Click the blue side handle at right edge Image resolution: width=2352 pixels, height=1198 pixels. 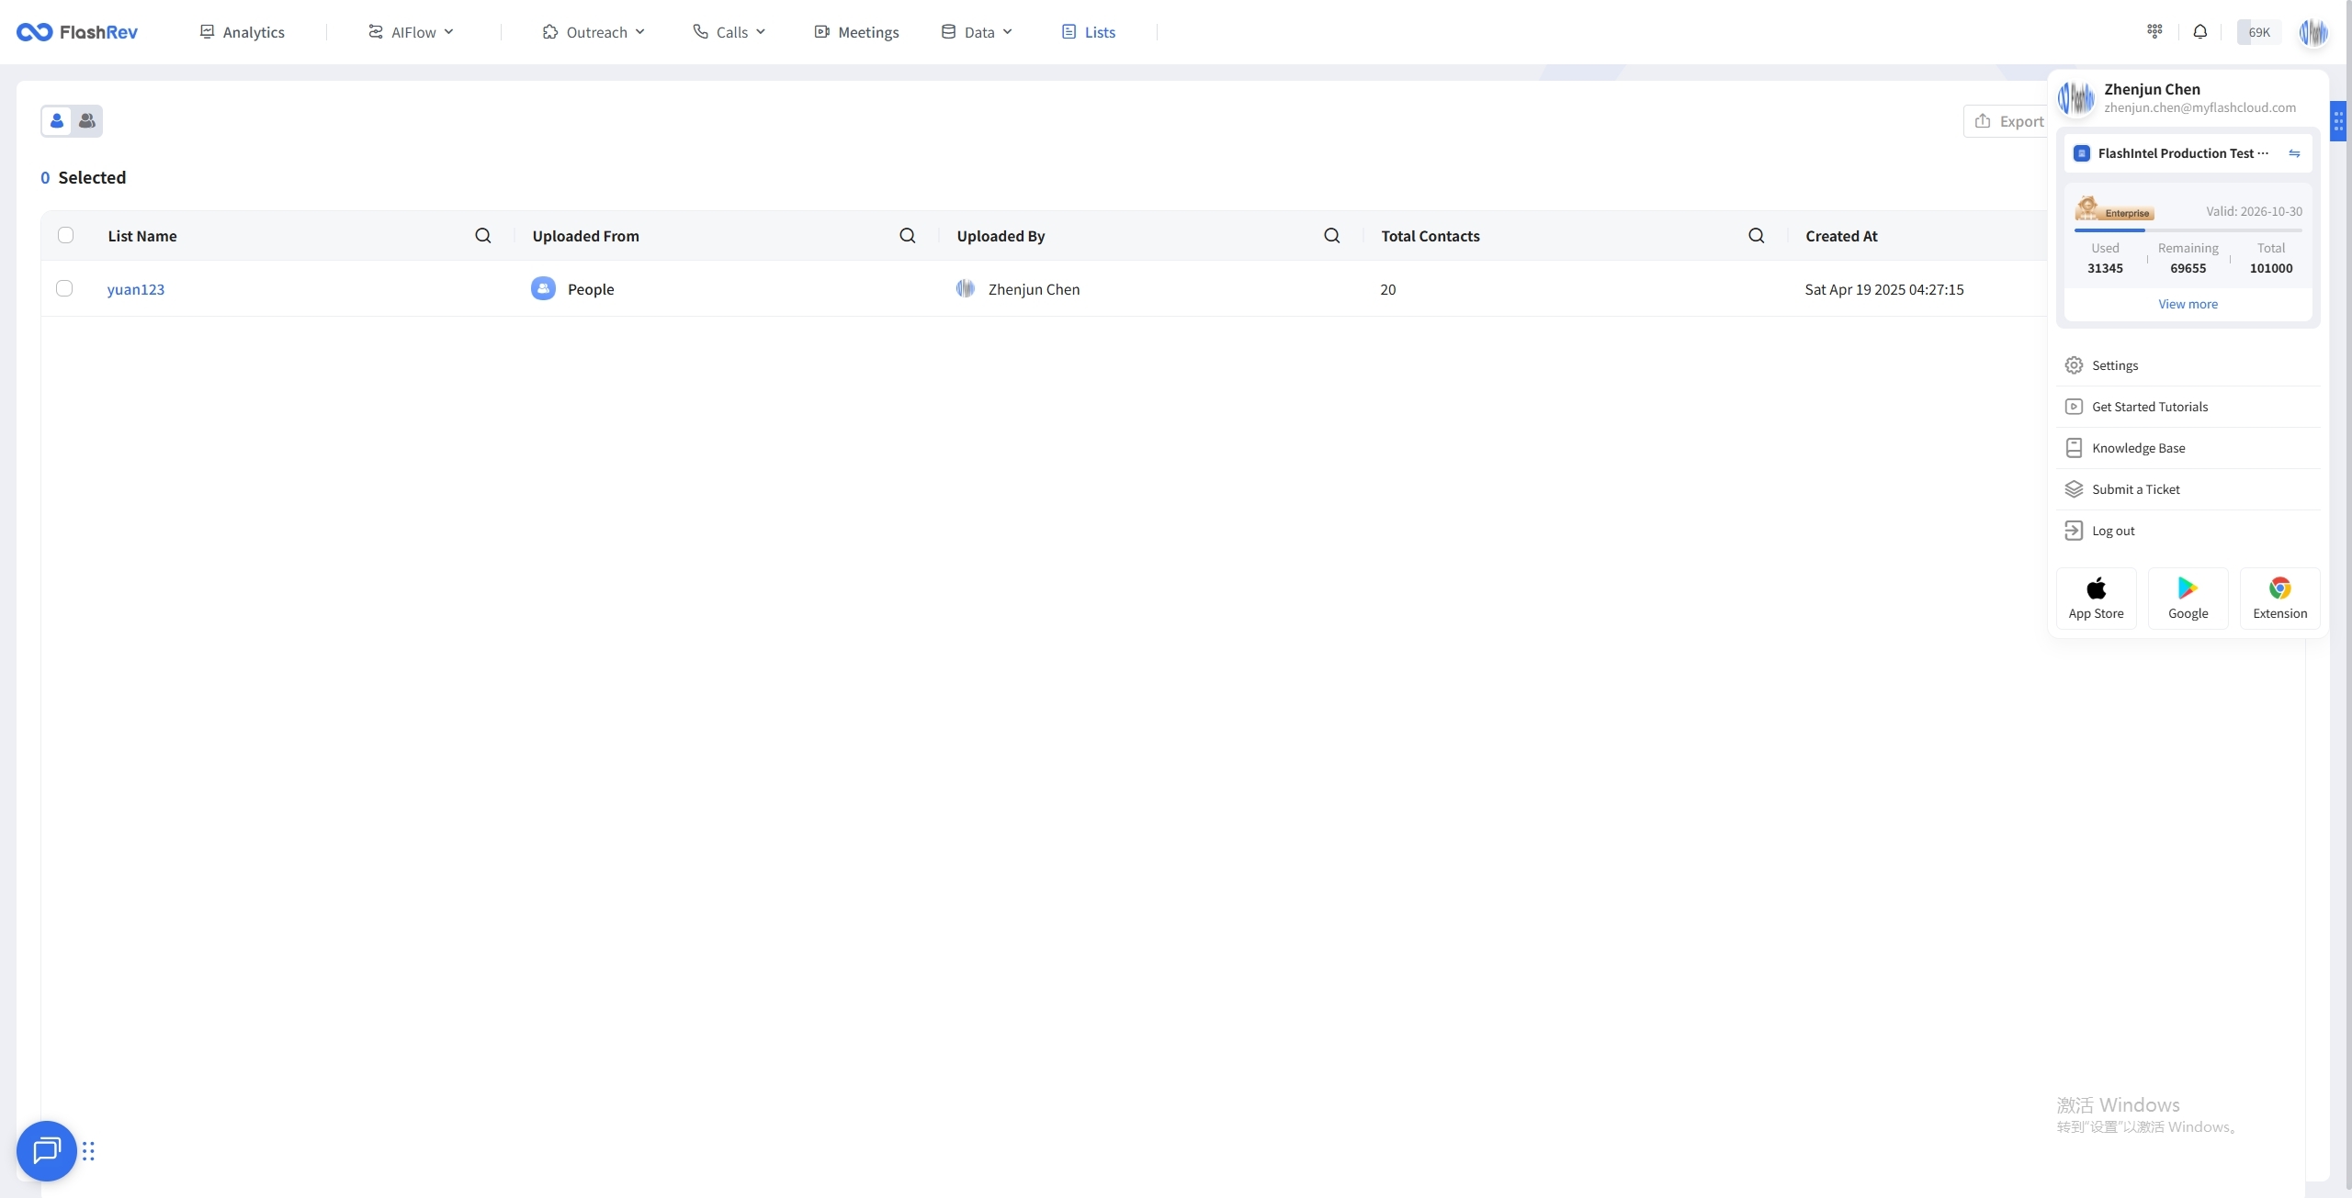click(x=2338, y=121)
